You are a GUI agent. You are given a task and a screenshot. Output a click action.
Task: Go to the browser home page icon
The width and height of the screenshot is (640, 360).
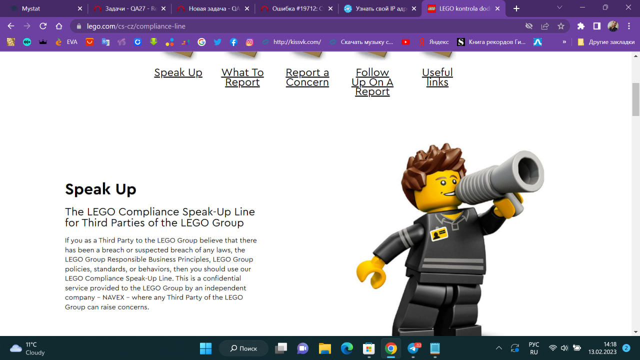[x=59, y=26]
